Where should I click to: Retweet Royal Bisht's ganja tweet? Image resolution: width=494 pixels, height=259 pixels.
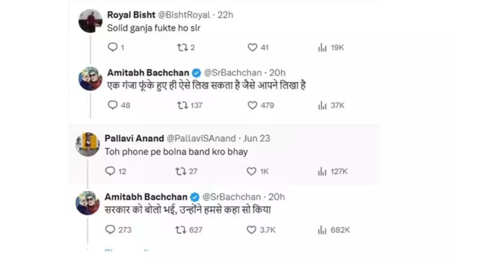click(181, 47)
